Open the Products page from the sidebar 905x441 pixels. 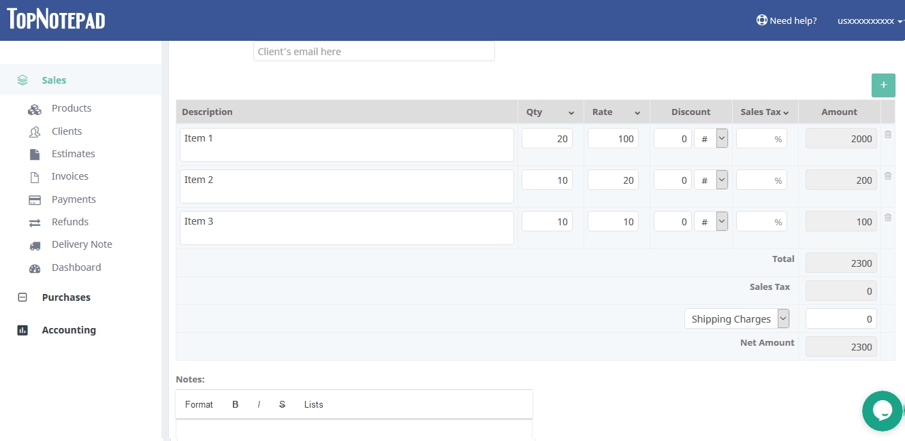click(x=35, y=108)
